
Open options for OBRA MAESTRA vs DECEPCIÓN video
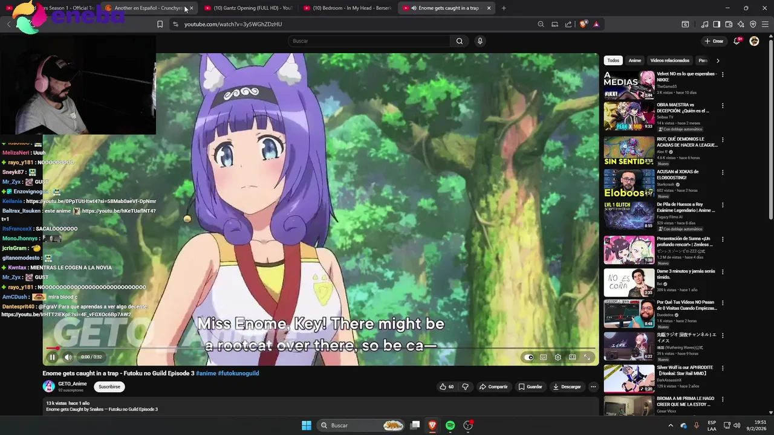[723, 107]
